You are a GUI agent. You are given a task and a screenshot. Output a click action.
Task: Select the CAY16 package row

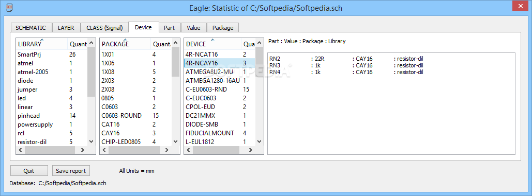pyautogui.click(x=135, y=133)
